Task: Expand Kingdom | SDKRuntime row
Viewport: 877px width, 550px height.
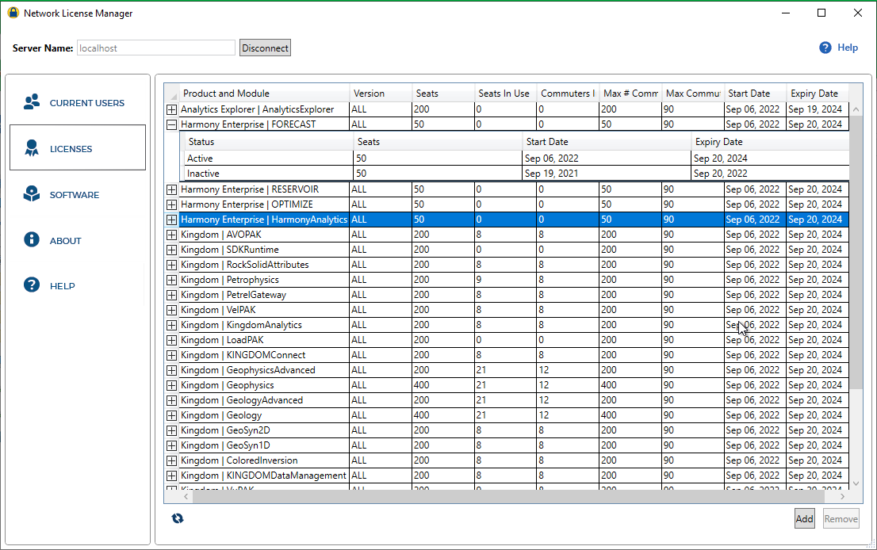Action: [x=172, y=250]
